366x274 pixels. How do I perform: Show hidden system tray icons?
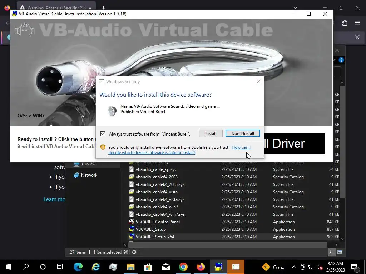(294, 267)
